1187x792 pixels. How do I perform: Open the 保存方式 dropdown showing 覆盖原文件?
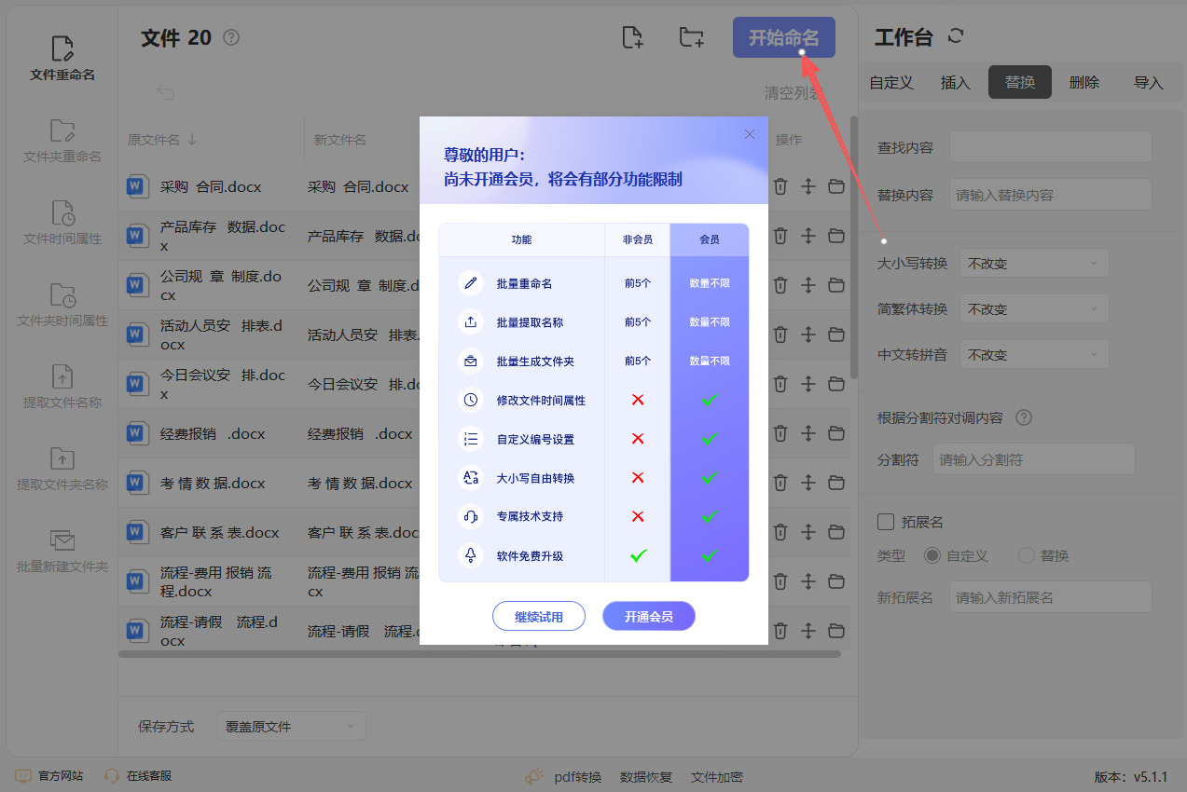(x=291, y=726)
